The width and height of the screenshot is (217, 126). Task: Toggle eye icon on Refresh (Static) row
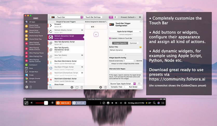pyautogui.click(x=82, y=30)
